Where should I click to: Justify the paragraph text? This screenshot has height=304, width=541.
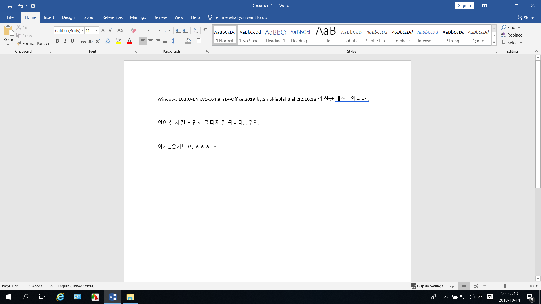coord(165,41)
